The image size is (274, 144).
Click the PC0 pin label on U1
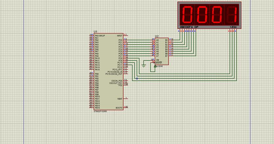(x=120, y=40)
